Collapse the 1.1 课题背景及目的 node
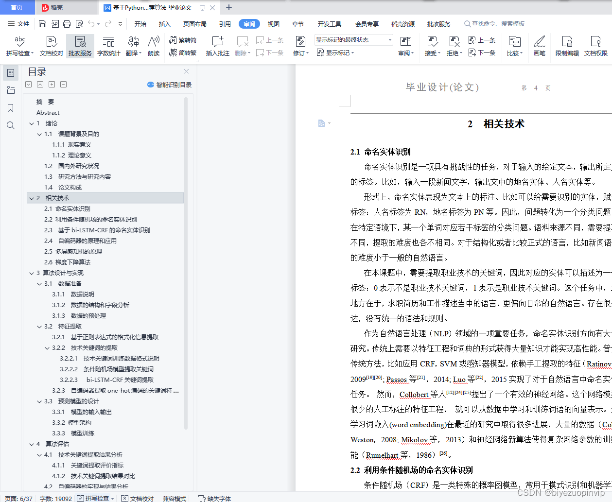 [x=39, y=134]
